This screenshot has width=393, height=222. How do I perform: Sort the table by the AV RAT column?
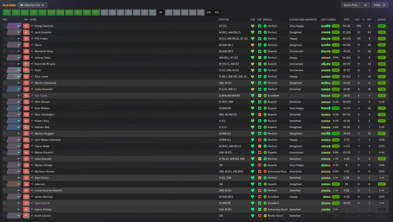pos(382,20)
